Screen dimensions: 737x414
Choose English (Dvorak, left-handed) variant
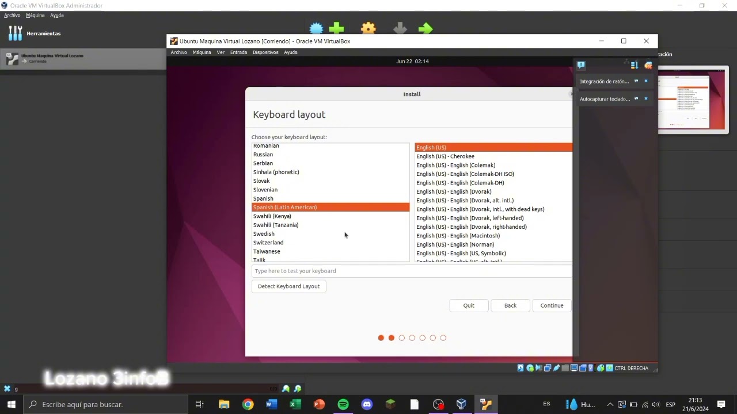[x=493, y=218]
